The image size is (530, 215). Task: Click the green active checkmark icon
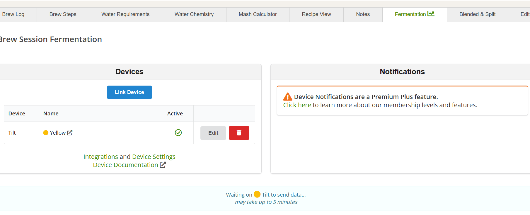pyautogui.click(x=178, y=133)
